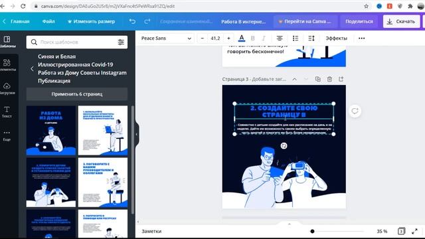
Task: Go forward in browser history
Action: [x=13, y=6]
